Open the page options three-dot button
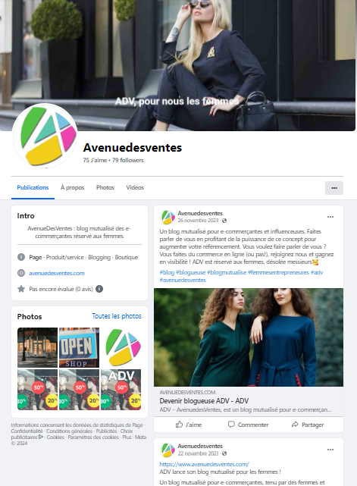Viewport: 357px width, 486px height. [x=334, y=188]
